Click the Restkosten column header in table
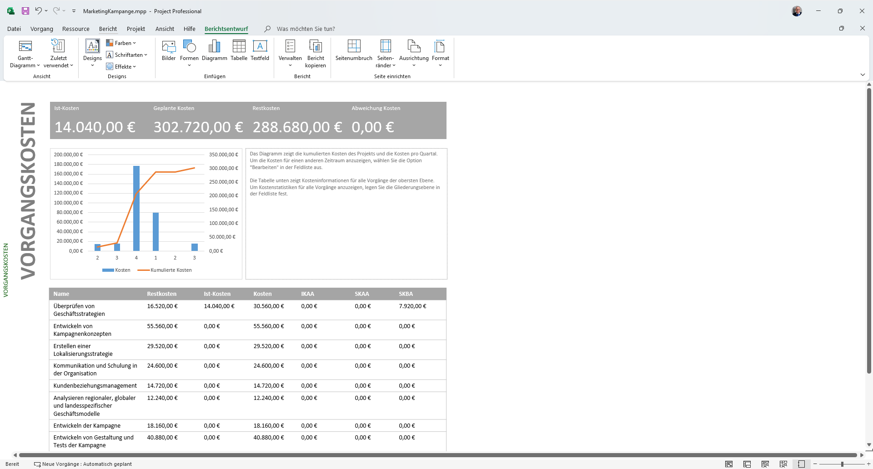This screenshot has height=469, width=873. [x=161, y=294]
